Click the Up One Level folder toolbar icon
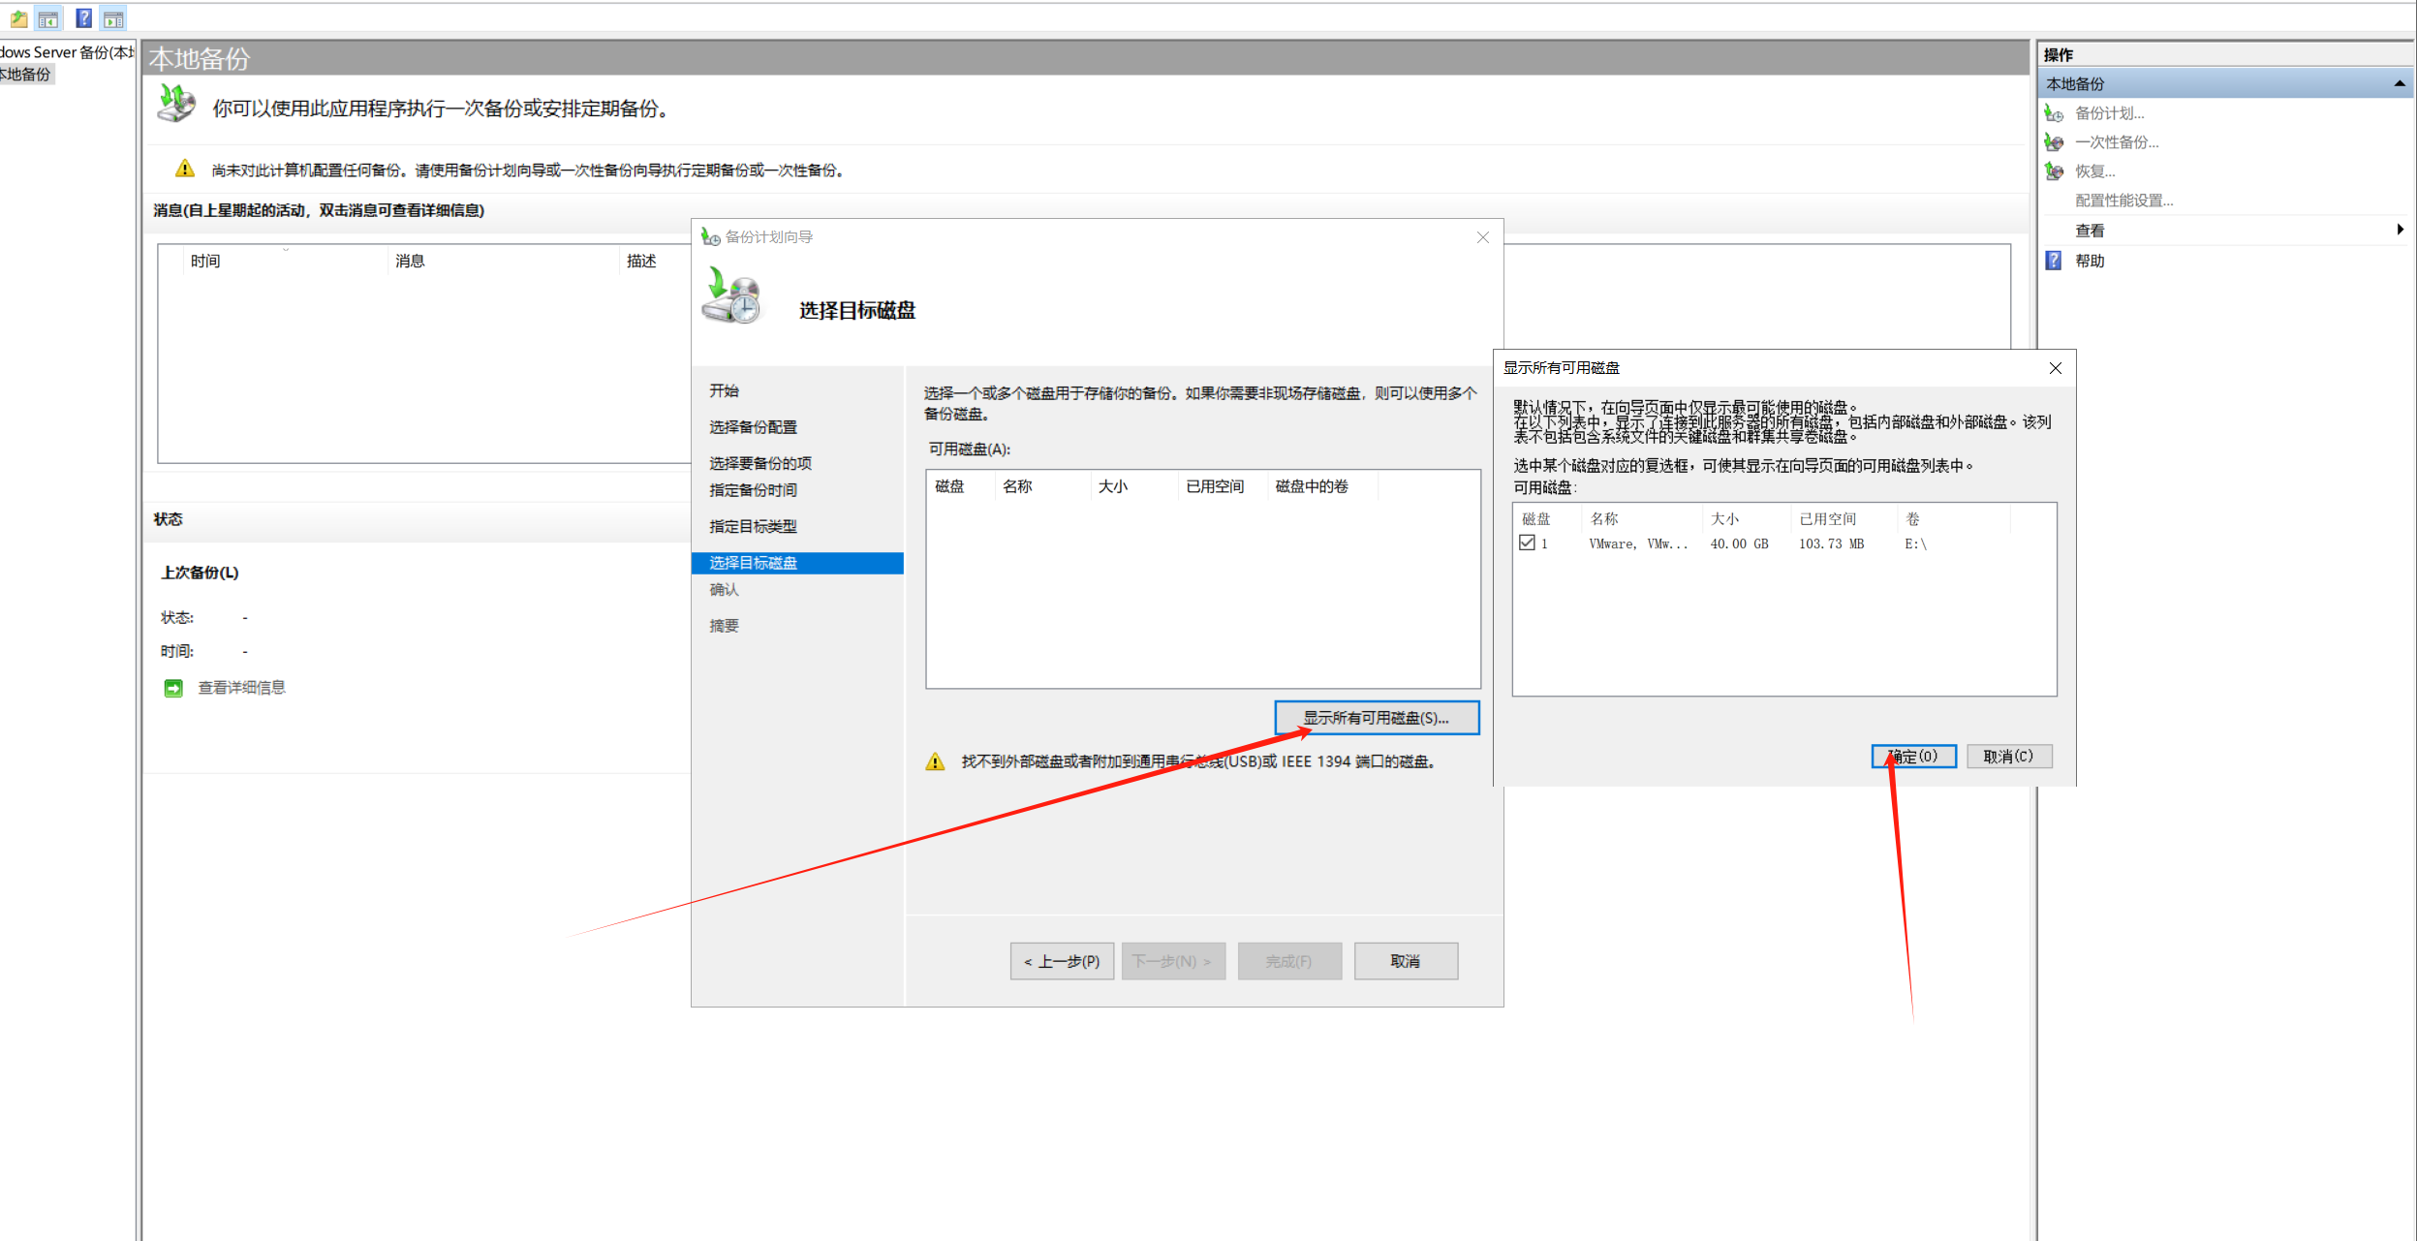 18,18
